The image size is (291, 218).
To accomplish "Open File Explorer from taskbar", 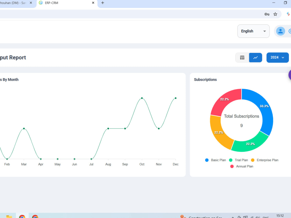I will [x=9, y=216].
